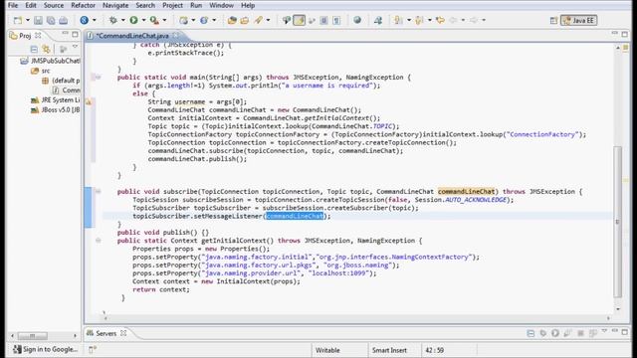The height and width of the screenshot is (358, 637).
Task: Click the Search flashlight toolbar icon
Action: [x=259, y=20]
